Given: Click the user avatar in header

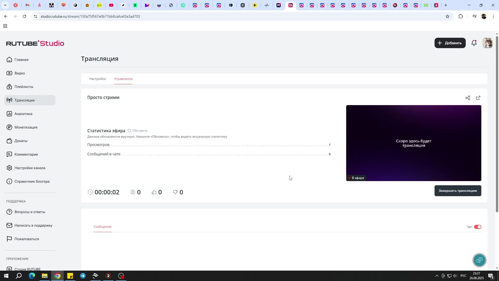Looking at the screenshot, I should point(487,43).
